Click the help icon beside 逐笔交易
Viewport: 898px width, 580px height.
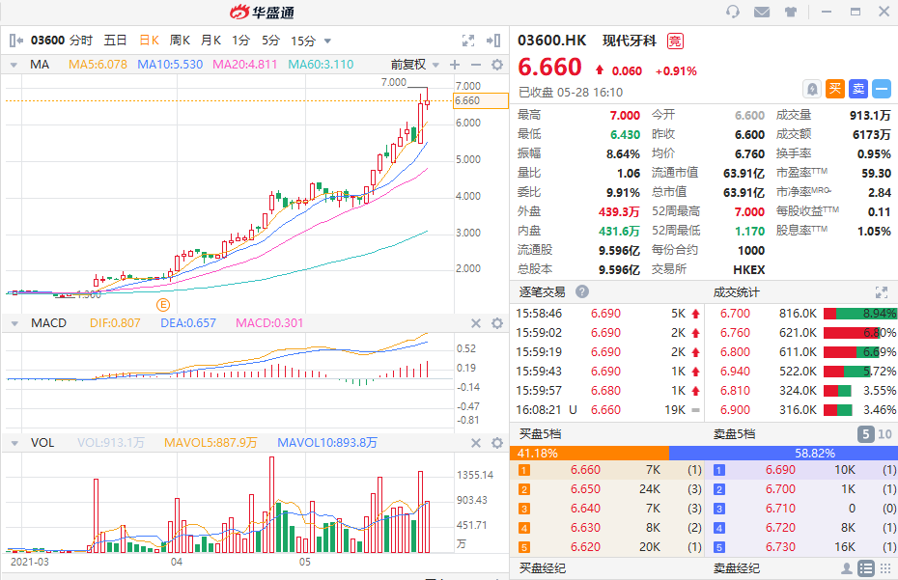click(582, 291)
